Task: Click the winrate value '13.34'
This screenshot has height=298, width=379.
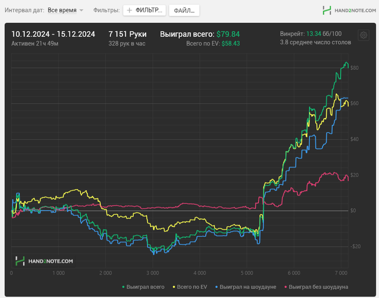Action: click(313, 34)
